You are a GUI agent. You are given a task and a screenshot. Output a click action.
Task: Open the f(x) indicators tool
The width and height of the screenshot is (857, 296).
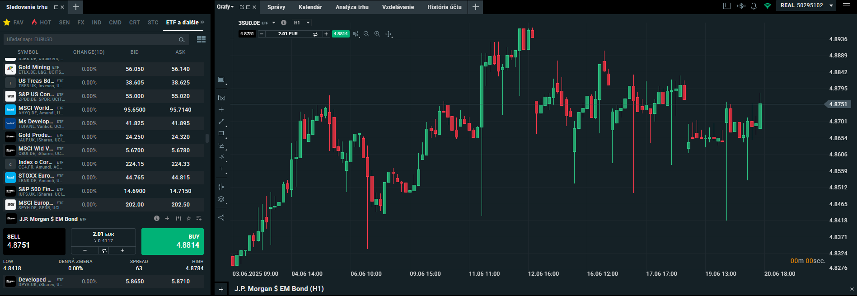click(221, 98)
